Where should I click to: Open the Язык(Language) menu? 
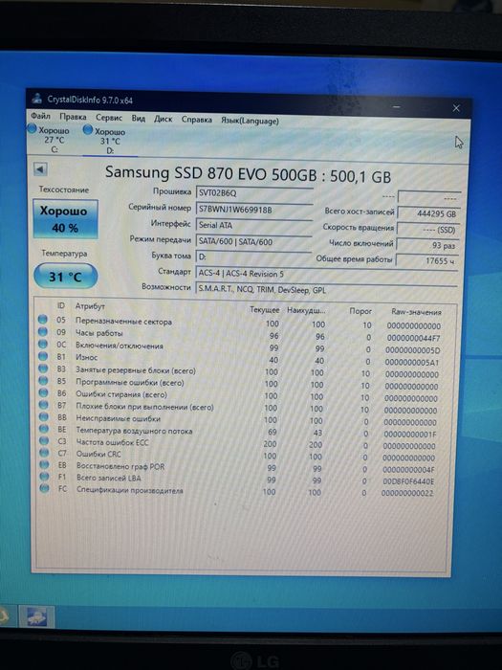pyautogui.click(x=250, y=121)
